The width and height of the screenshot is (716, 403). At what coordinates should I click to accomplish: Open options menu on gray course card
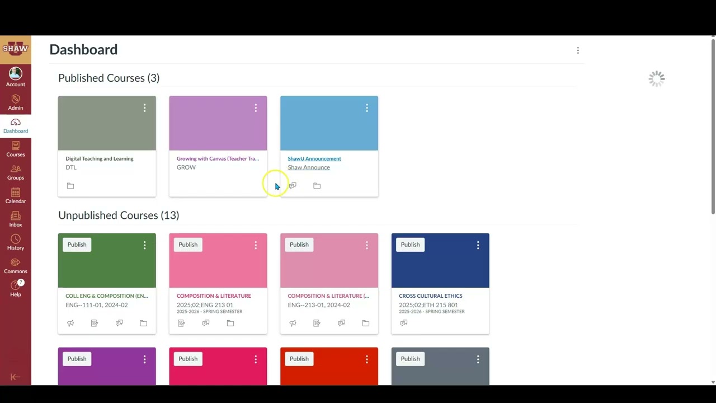[x=478, y=359]
